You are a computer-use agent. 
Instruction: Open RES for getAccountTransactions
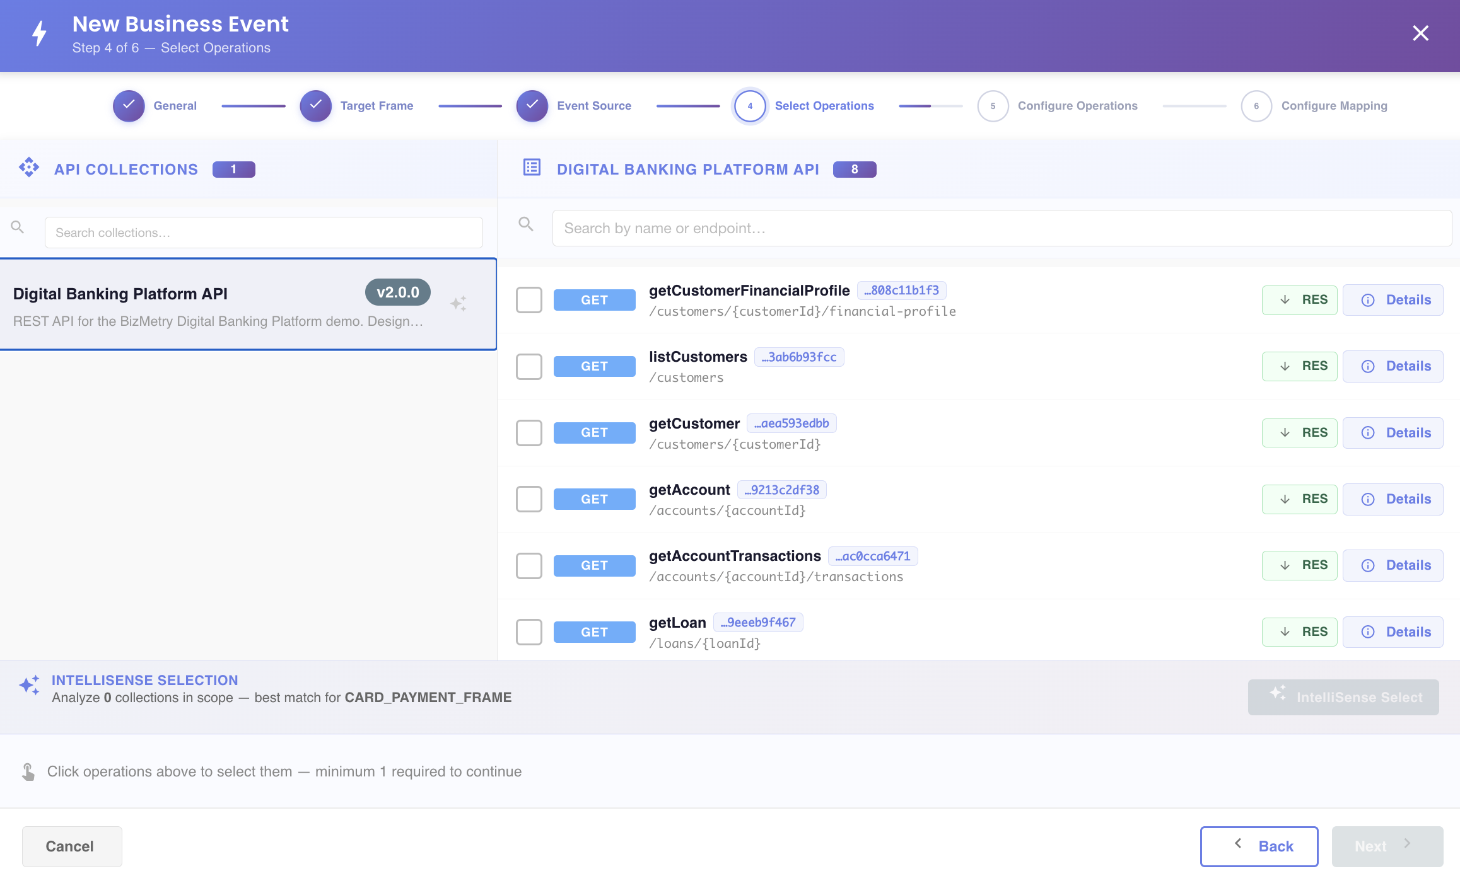coord(1299,565)
